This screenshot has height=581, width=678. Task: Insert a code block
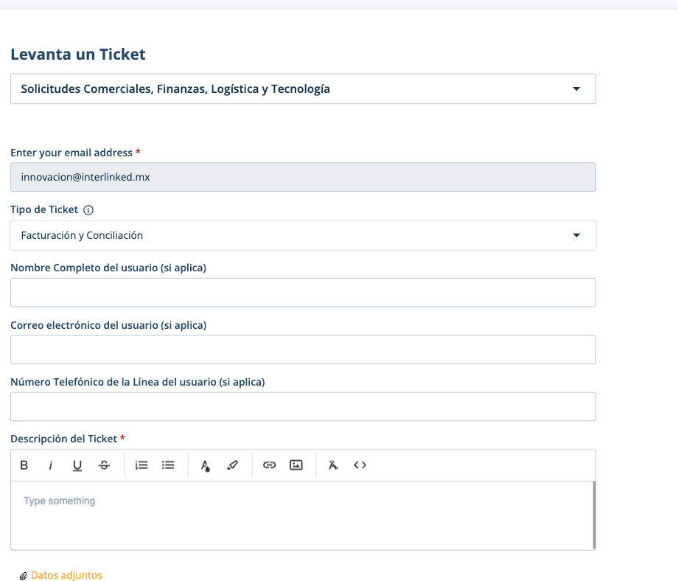(360, 465)
